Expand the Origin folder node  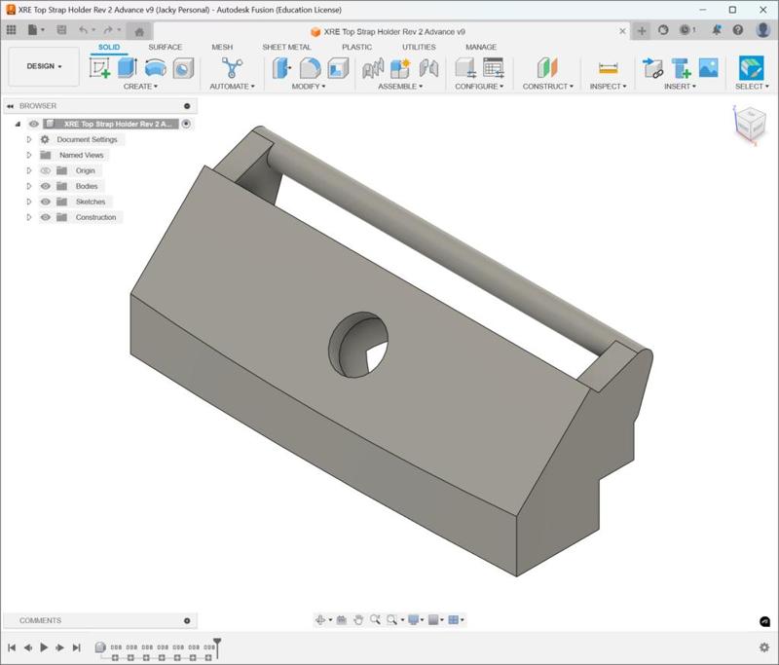pyautogui.click(x=29, y=170)
